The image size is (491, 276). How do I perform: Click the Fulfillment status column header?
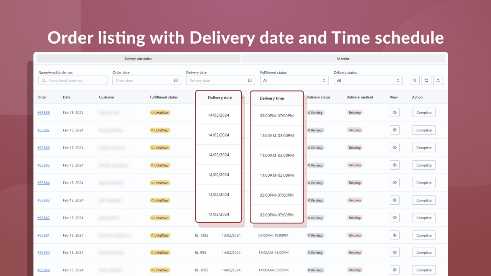click(164, 97)
